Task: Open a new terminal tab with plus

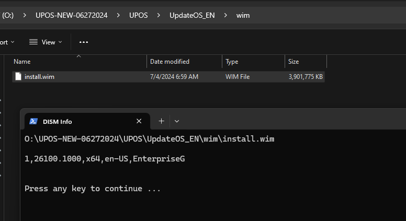Action: [x=161, y=121]
